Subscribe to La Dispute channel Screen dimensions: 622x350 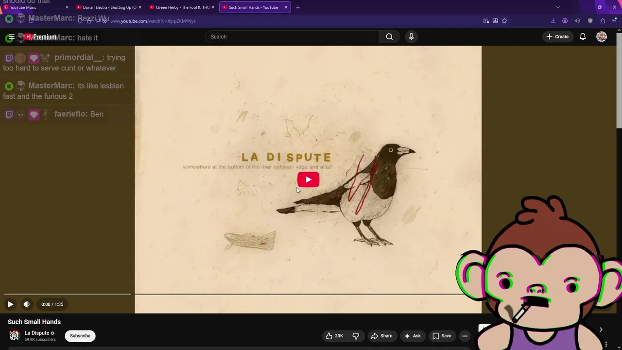(x=80, y=336)
